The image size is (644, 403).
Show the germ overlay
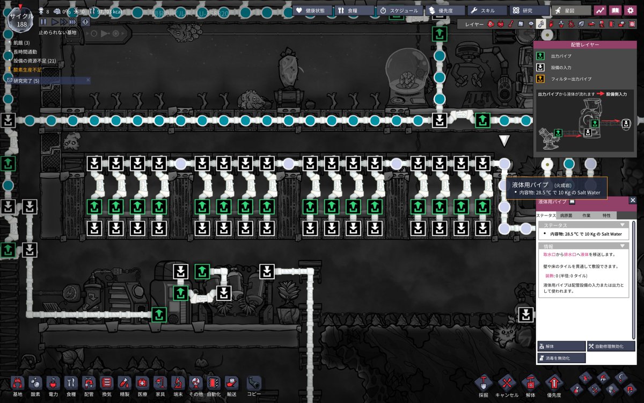click(571, 24)
